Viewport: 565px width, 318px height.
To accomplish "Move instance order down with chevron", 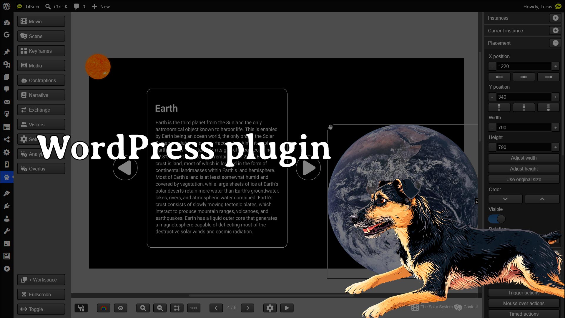I will [505, 199].
